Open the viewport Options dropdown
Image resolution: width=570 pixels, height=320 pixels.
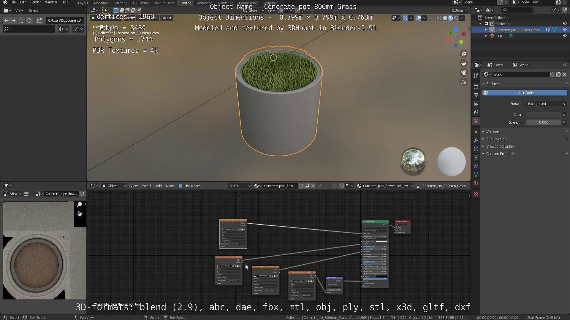click(459, 10)
